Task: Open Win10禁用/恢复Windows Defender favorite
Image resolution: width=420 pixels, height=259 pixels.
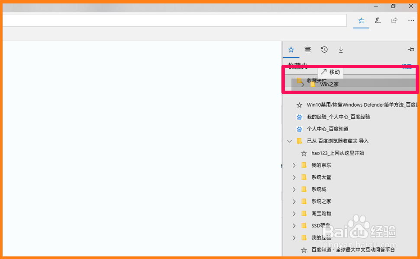Action: click(x=362, y=105)
